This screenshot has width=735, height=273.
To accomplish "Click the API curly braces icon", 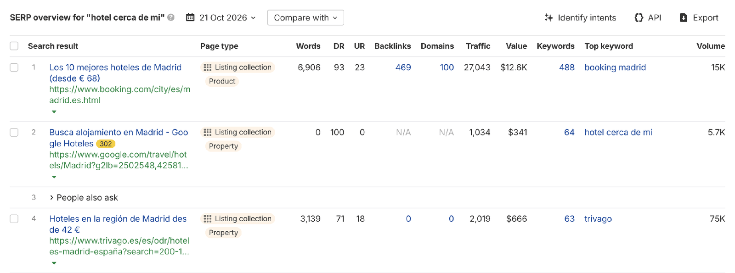I will coord(639,17).
